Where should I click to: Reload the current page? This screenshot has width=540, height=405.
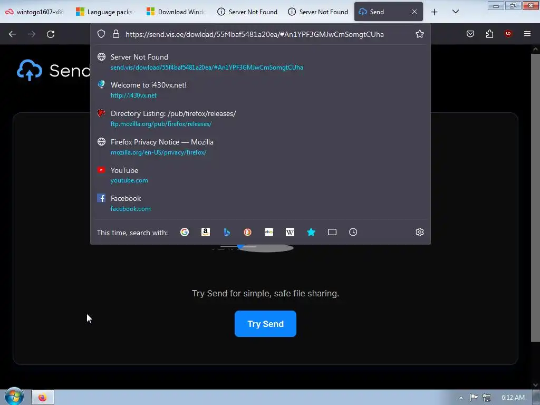coord(51,34)
